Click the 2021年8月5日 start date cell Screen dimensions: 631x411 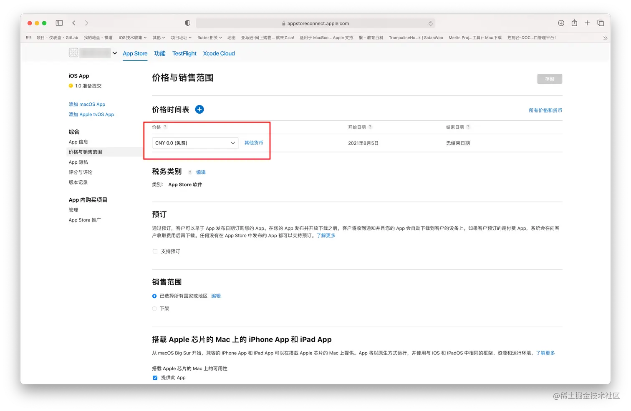(x=363, y=143)
